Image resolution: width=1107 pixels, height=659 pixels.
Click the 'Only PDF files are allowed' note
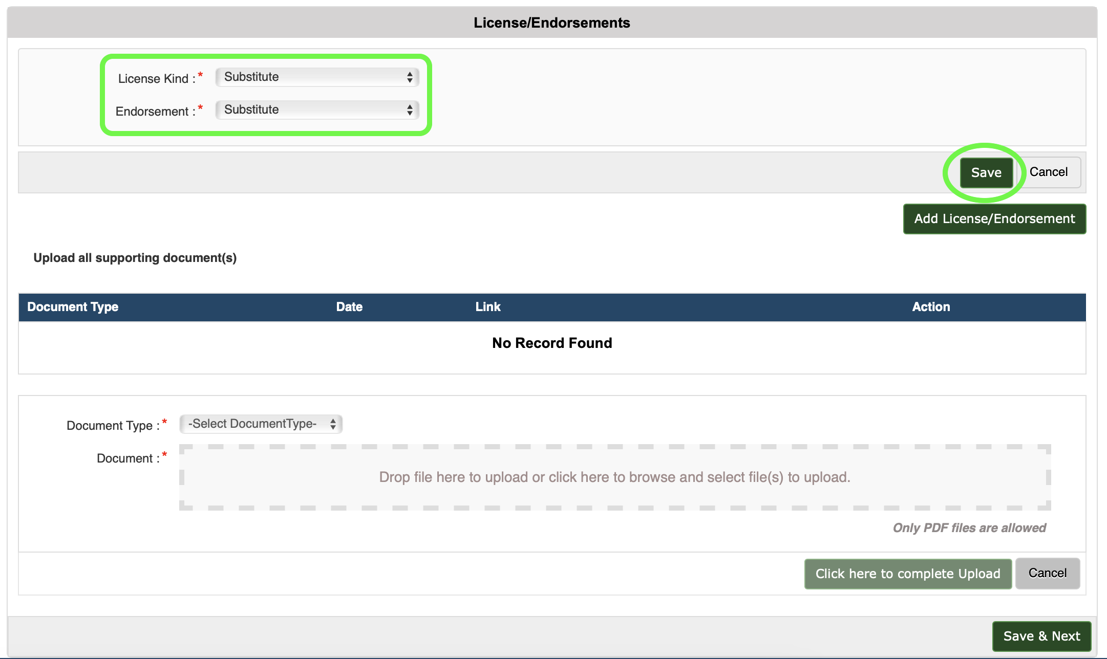969,528
